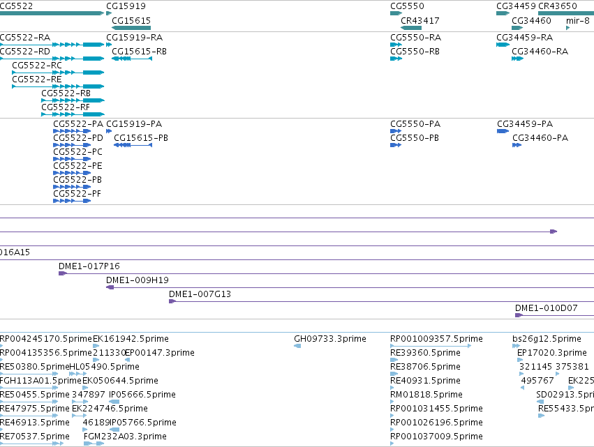Click EST RP001037009.5prime
The width and height of the screenshot is (594, 447).
[x=436, y=437]
